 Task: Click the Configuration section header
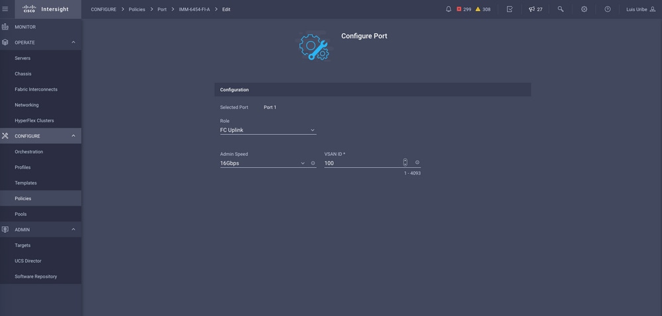coord(372,90)
